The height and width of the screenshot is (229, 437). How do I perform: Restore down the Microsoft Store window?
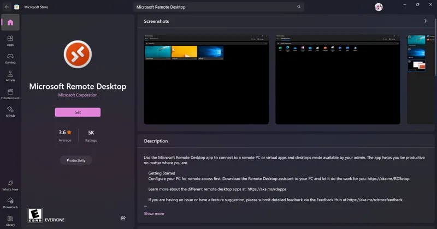[x=417, y=5]
